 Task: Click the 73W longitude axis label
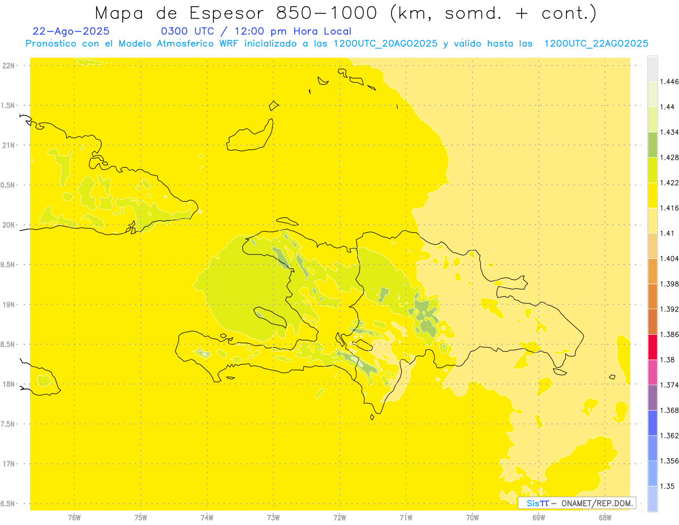(x=273, y=517)
